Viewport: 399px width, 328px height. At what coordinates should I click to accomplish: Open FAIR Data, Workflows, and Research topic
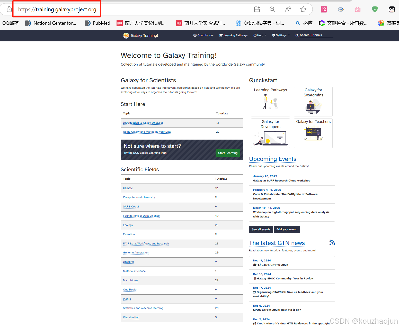click(146, 244)
